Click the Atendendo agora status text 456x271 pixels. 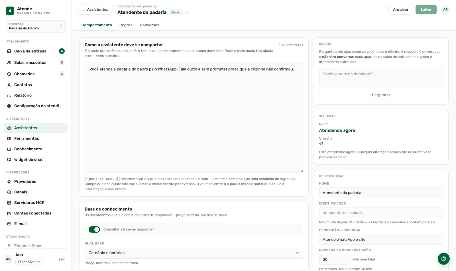[x=337, y=130]
